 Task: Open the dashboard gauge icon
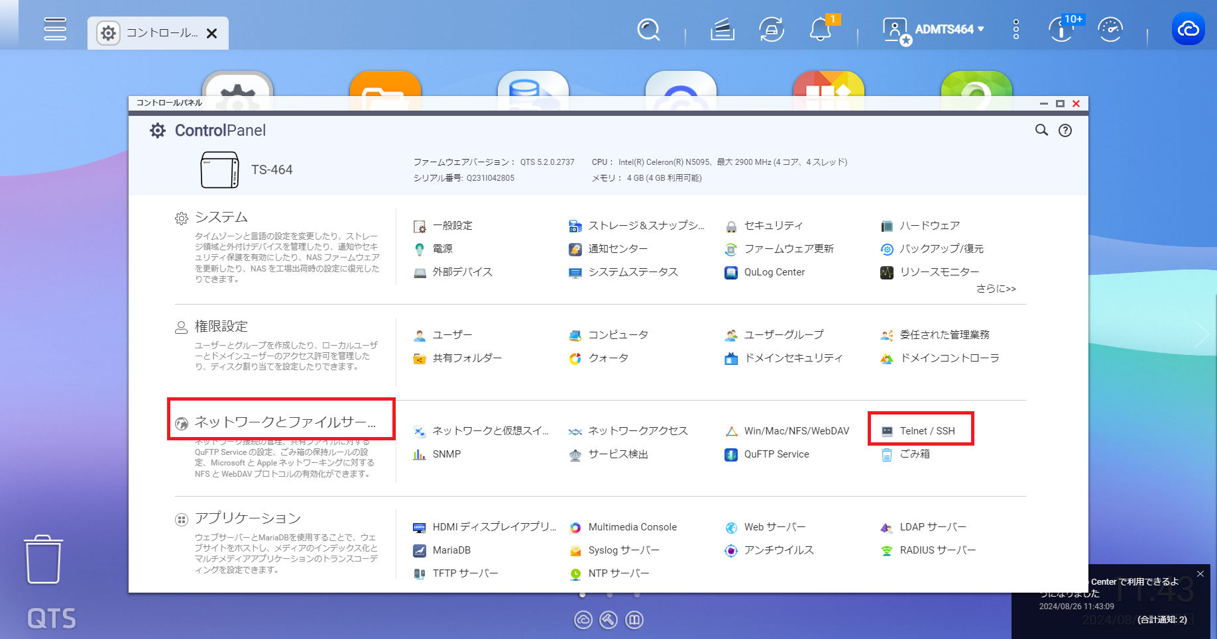[x=1110, y=29]
